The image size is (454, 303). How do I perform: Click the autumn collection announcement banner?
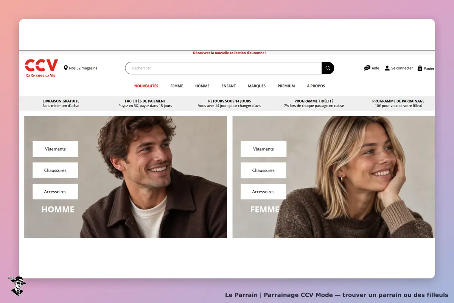coord(230,53)
